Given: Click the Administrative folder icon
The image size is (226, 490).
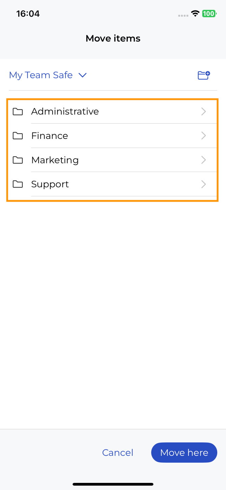Looking at the screenshot, I should (18, 112).
